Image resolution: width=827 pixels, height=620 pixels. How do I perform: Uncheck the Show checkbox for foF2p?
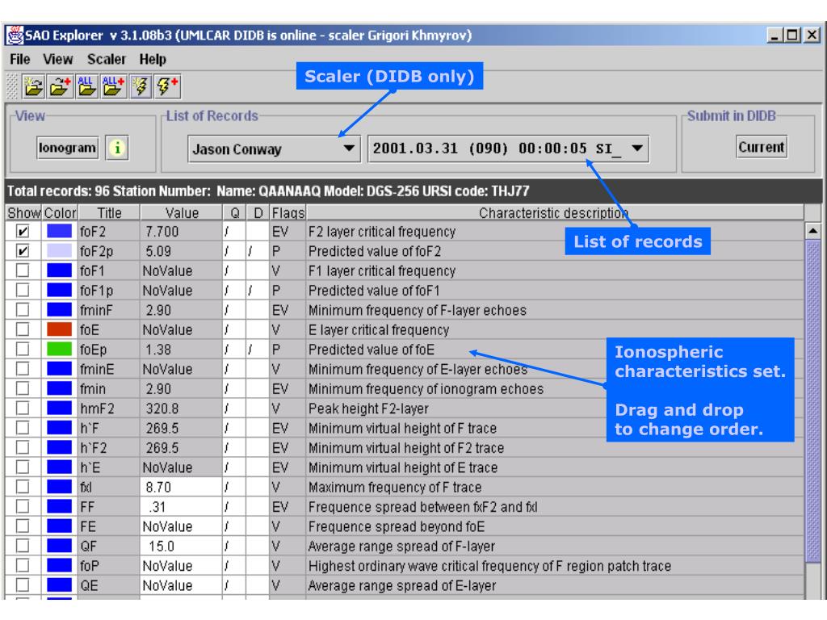(x=23, y=251)
